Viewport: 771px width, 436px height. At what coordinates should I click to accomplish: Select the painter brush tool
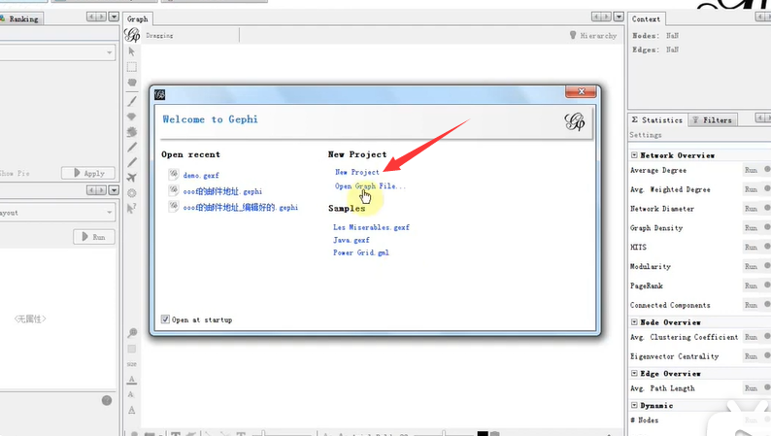[132, 101]
